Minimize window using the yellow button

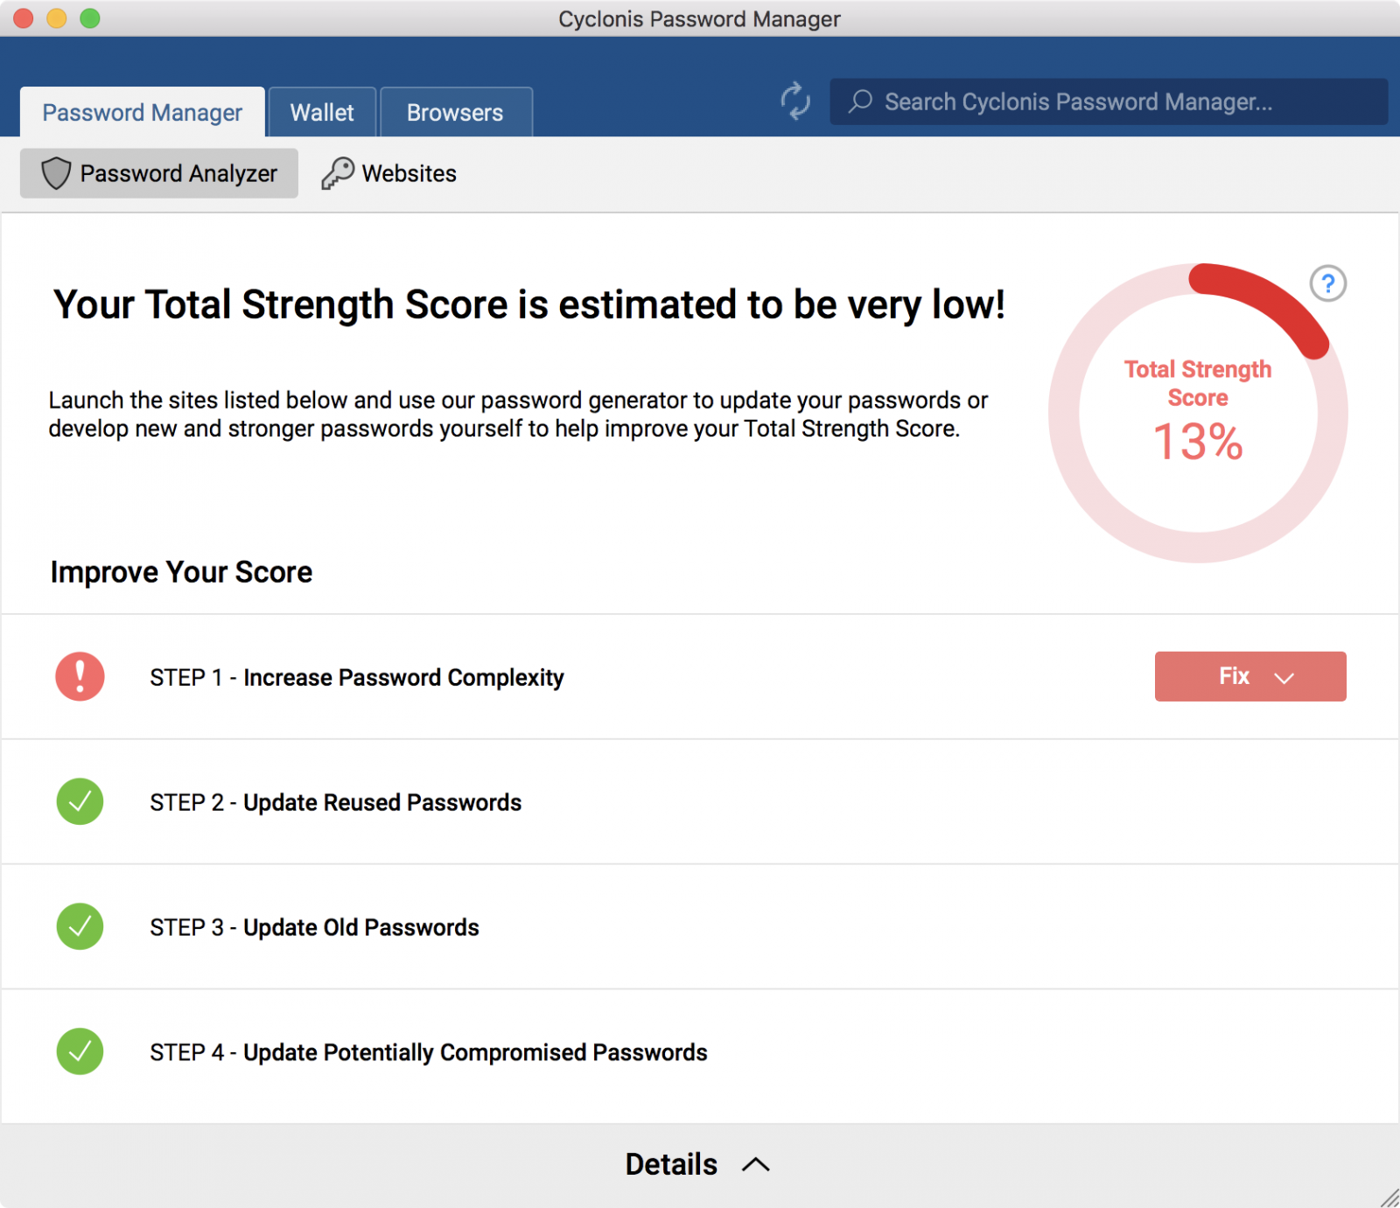57,18
